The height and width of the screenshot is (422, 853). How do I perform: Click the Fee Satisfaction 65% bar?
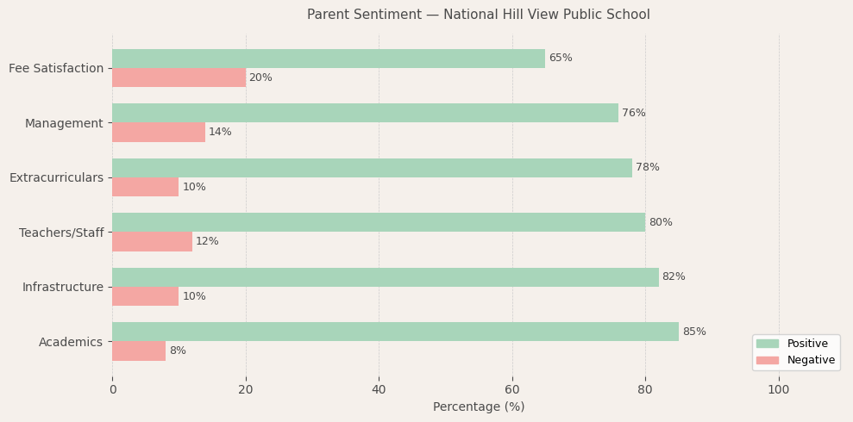tap(329, 59)
